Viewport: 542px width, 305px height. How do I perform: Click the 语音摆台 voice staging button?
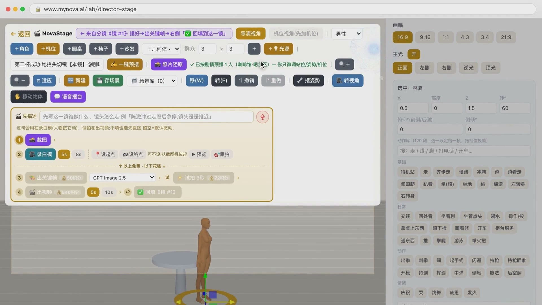pos(68,97)
